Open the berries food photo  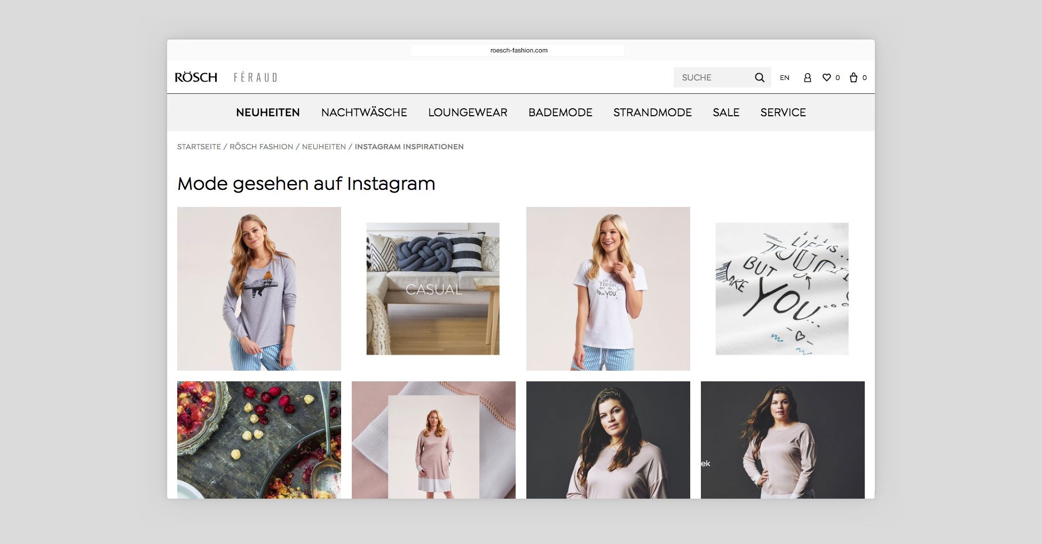259,440
